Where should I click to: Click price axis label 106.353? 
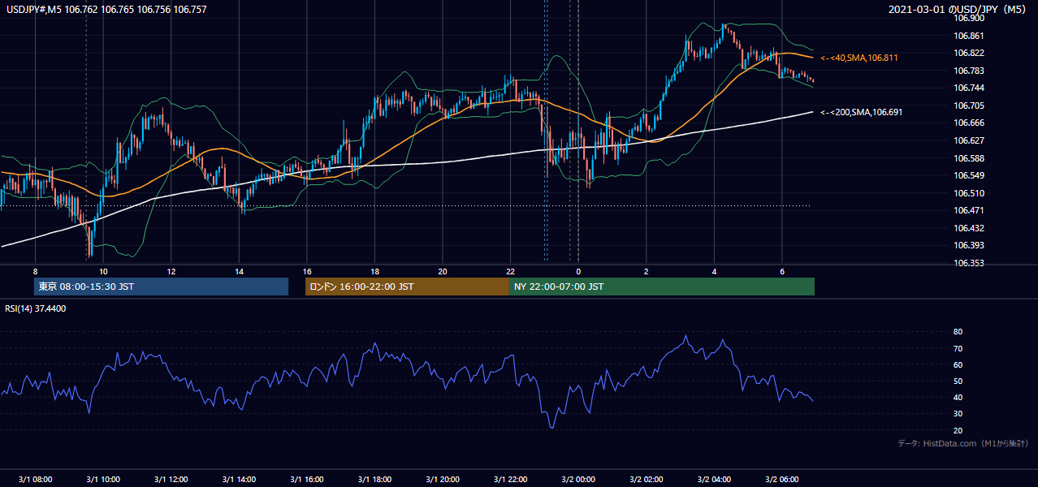pos(970,263)
